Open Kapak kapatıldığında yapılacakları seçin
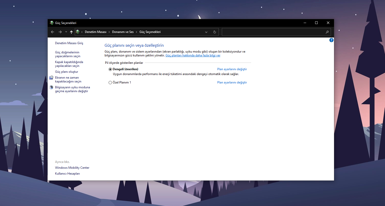Screen dimensions: 385x206 [69, 64]
